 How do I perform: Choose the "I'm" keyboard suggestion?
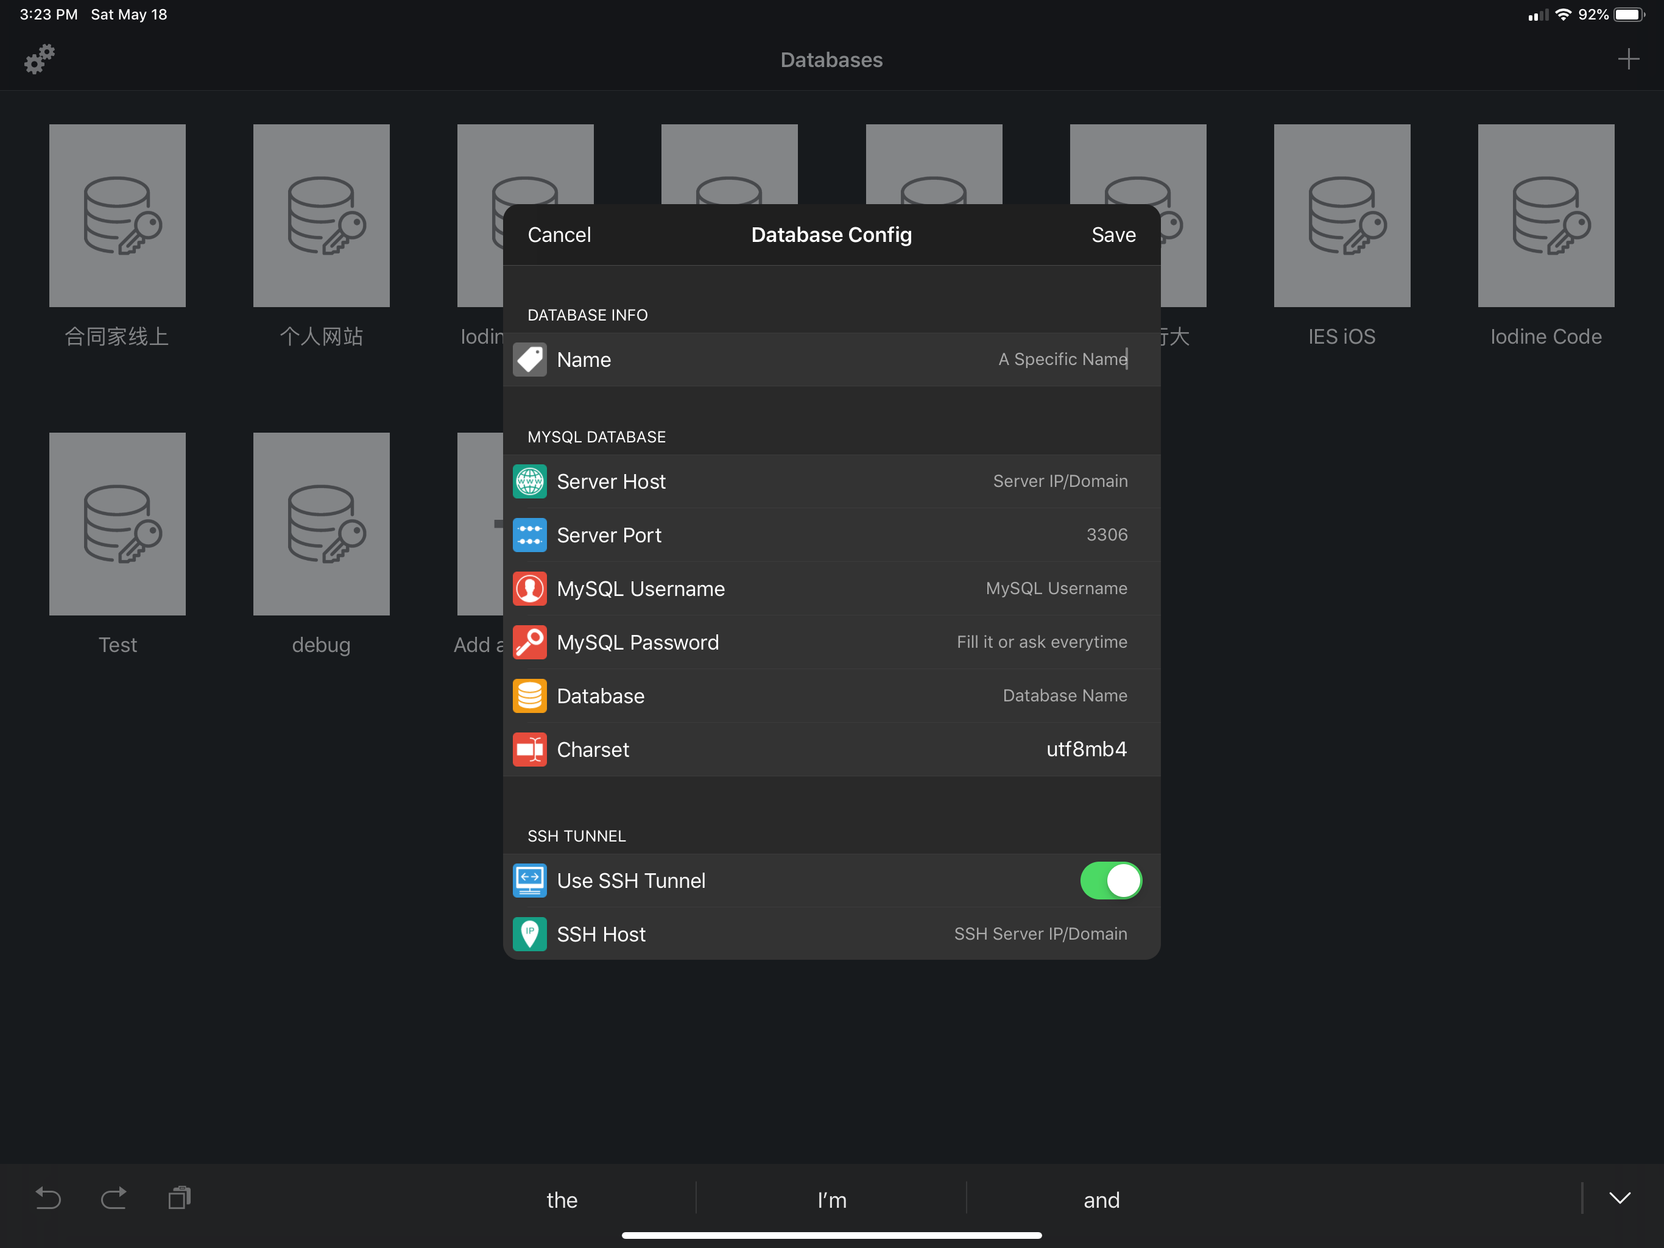[831, 1200]
